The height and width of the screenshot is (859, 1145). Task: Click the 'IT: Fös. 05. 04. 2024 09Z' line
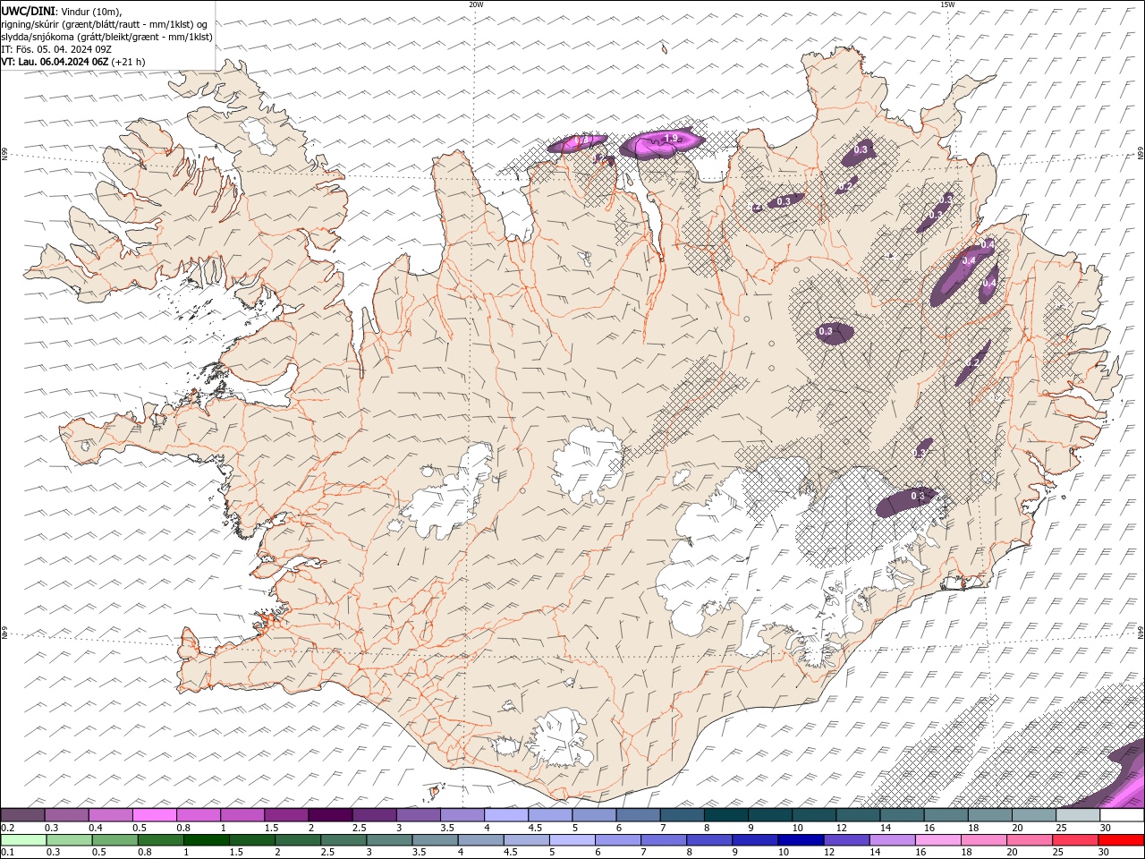56,49
